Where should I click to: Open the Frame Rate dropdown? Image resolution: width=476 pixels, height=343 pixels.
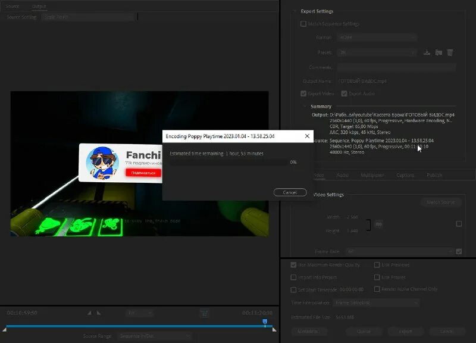[399, 251]
